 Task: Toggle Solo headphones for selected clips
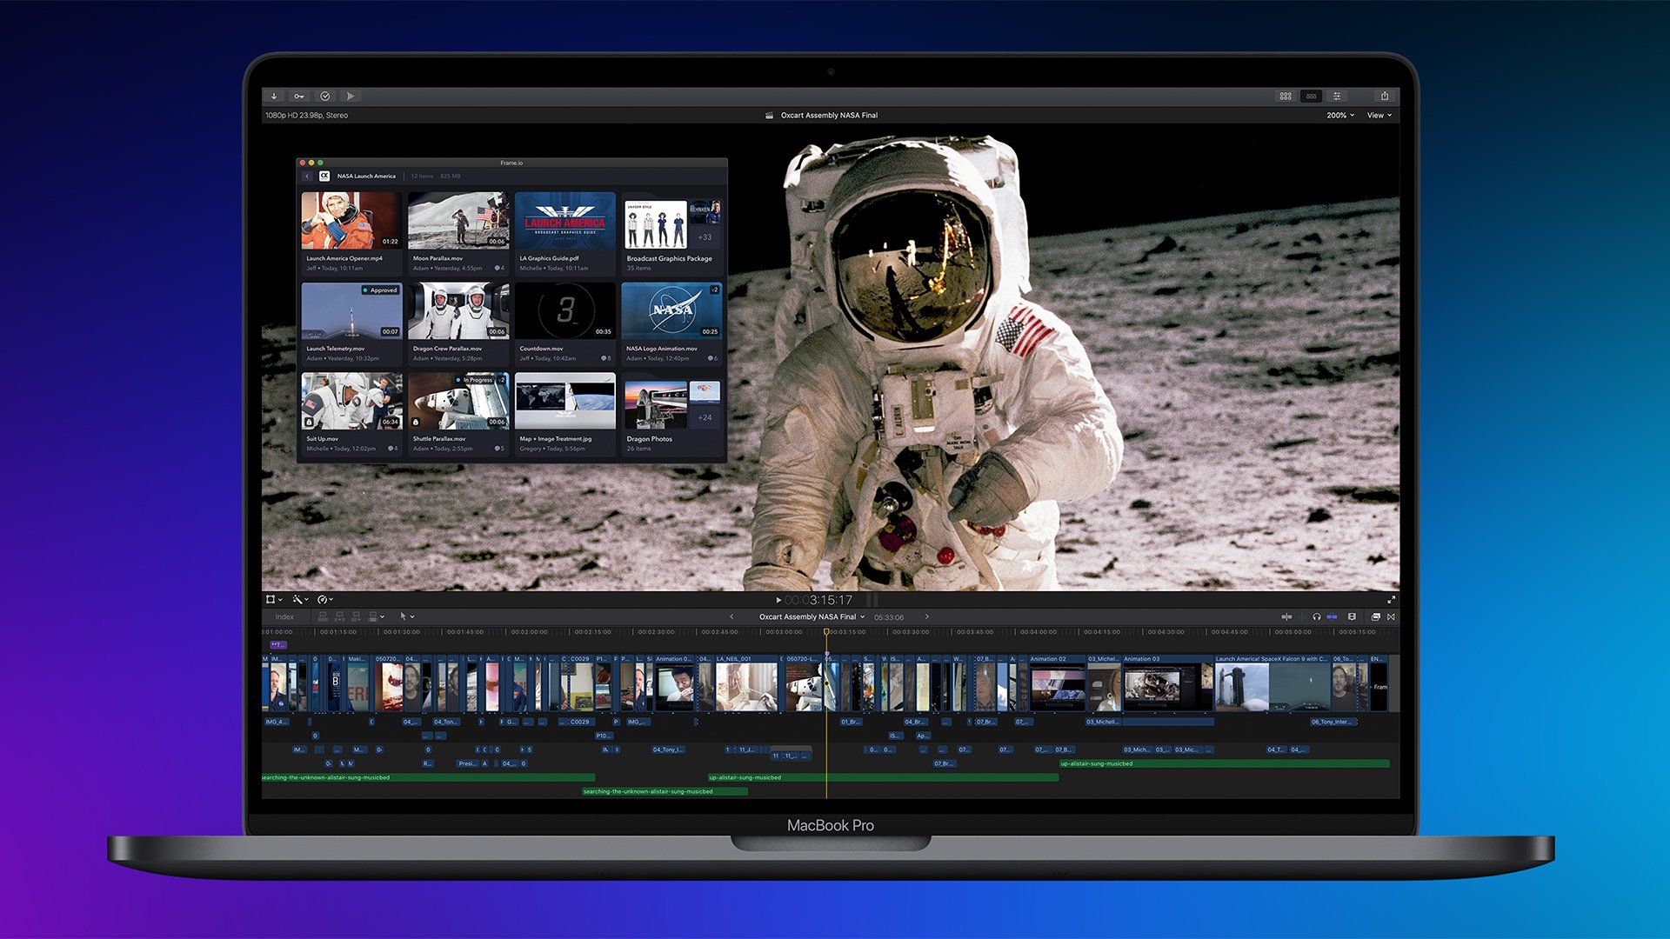1317,616
